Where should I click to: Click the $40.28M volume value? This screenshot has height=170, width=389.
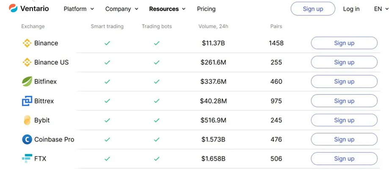coord(213,101)
